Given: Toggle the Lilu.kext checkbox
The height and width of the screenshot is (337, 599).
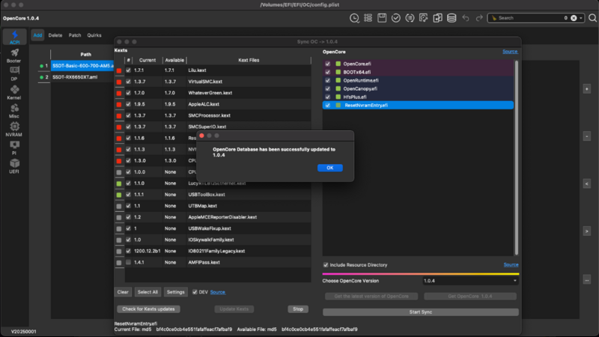Looking at the screenshot, I should click(x=128, y=70).
